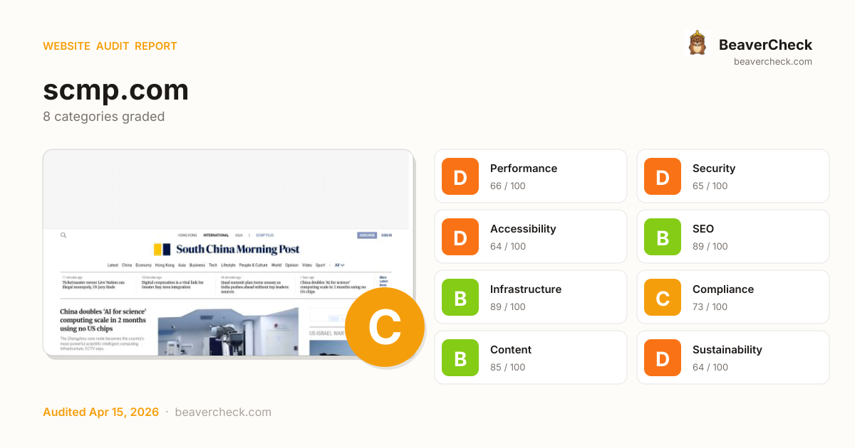Click the Content B grade badge
This screenshot has width=855, height=448.
[460, 358]
